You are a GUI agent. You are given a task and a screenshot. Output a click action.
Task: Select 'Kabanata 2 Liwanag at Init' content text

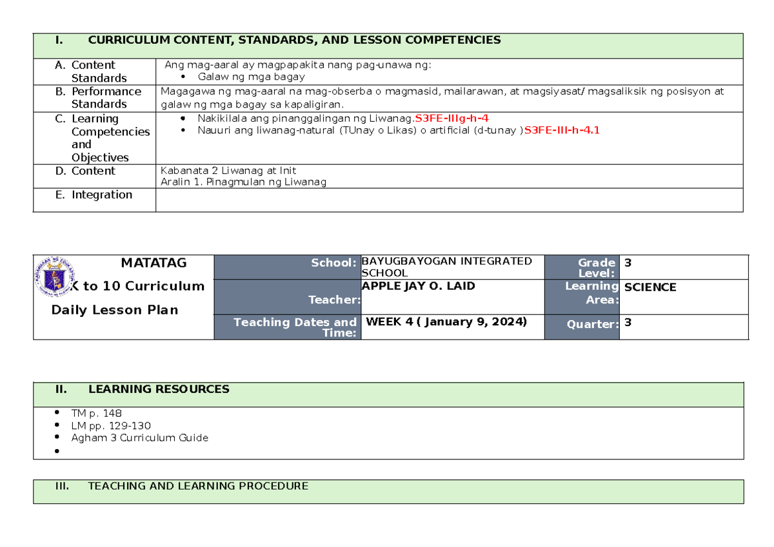point(227,170)
